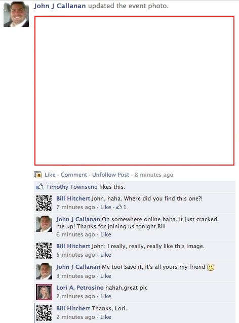This screenshot has width=239, height=323.
Task: Click John's avatar on the 'Me too!' comment
Action: pyautogui.click(x=44, y=271)
